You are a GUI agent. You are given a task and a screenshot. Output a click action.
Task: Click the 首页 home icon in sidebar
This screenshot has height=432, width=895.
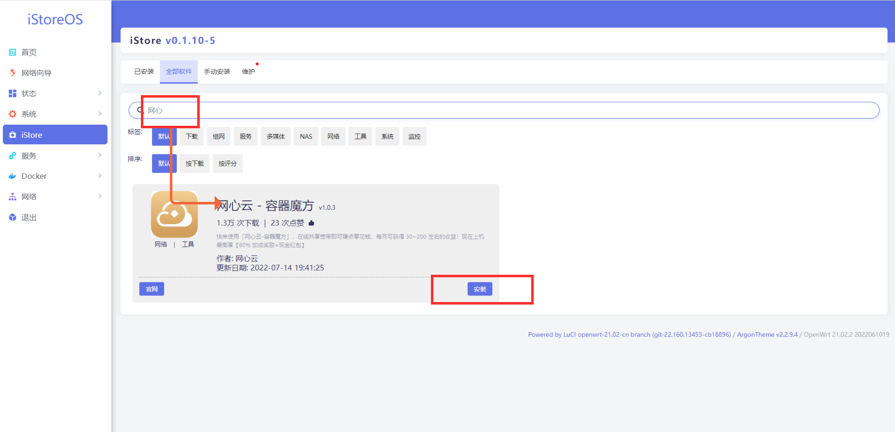(x=12, y=52)
